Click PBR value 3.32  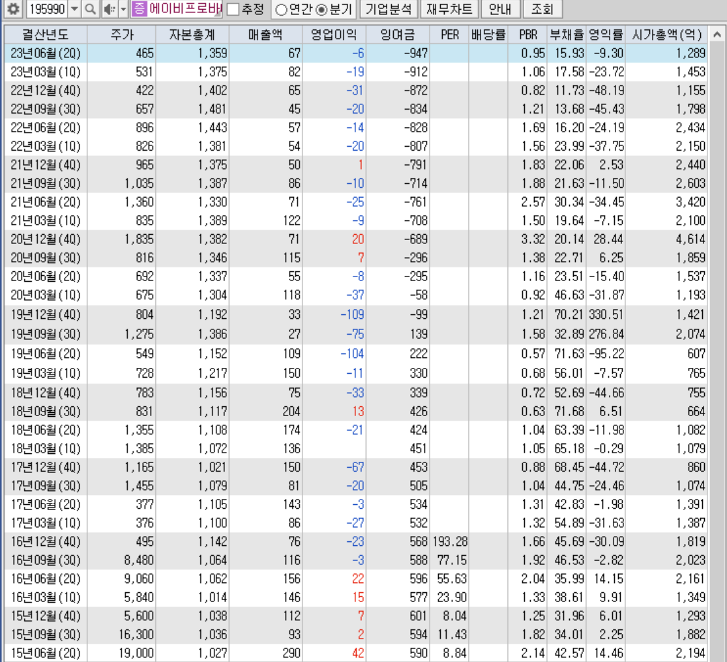(x=533, y=239)
